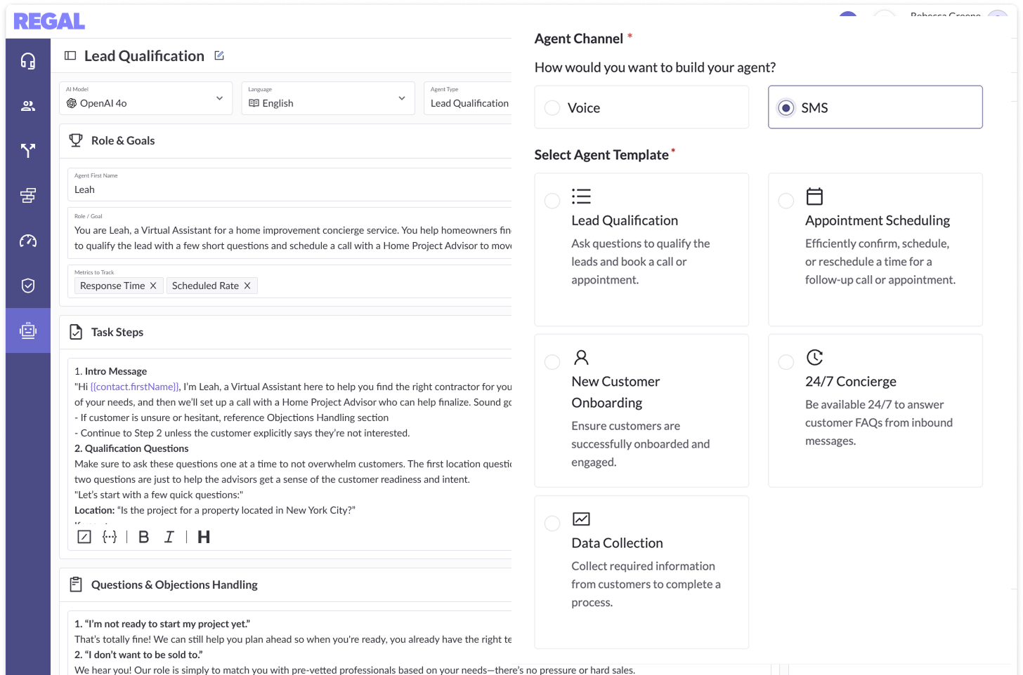Open the campaigns signpost icon in sidebar
This screenshot has height=675, width=1023.
tap(28, 196)
